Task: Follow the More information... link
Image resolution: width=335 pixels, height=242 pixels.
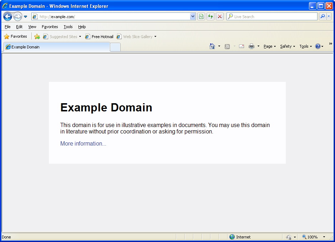Action: [83, 143]
